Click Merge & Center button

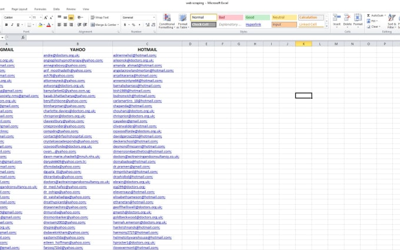tap(105, 25)
